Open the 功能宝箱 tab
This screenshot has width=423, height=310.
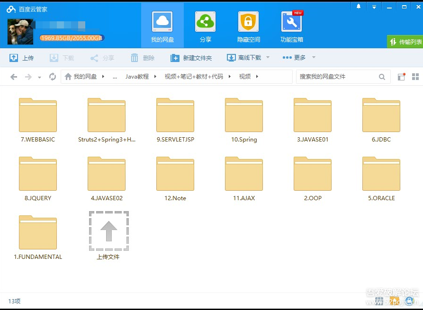coord(292,27)
